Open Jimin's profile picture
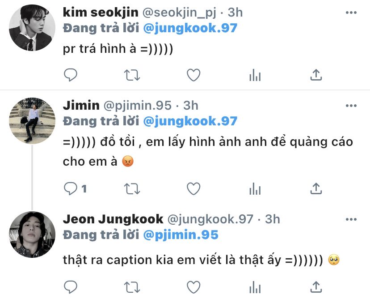The image size is (370, 299). (32, 120)
